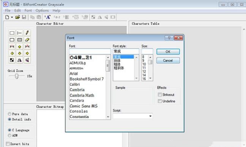Open the New document dropdown arrow
The height and width of the screenshot is (147, 246).
[x=12, y=17]
